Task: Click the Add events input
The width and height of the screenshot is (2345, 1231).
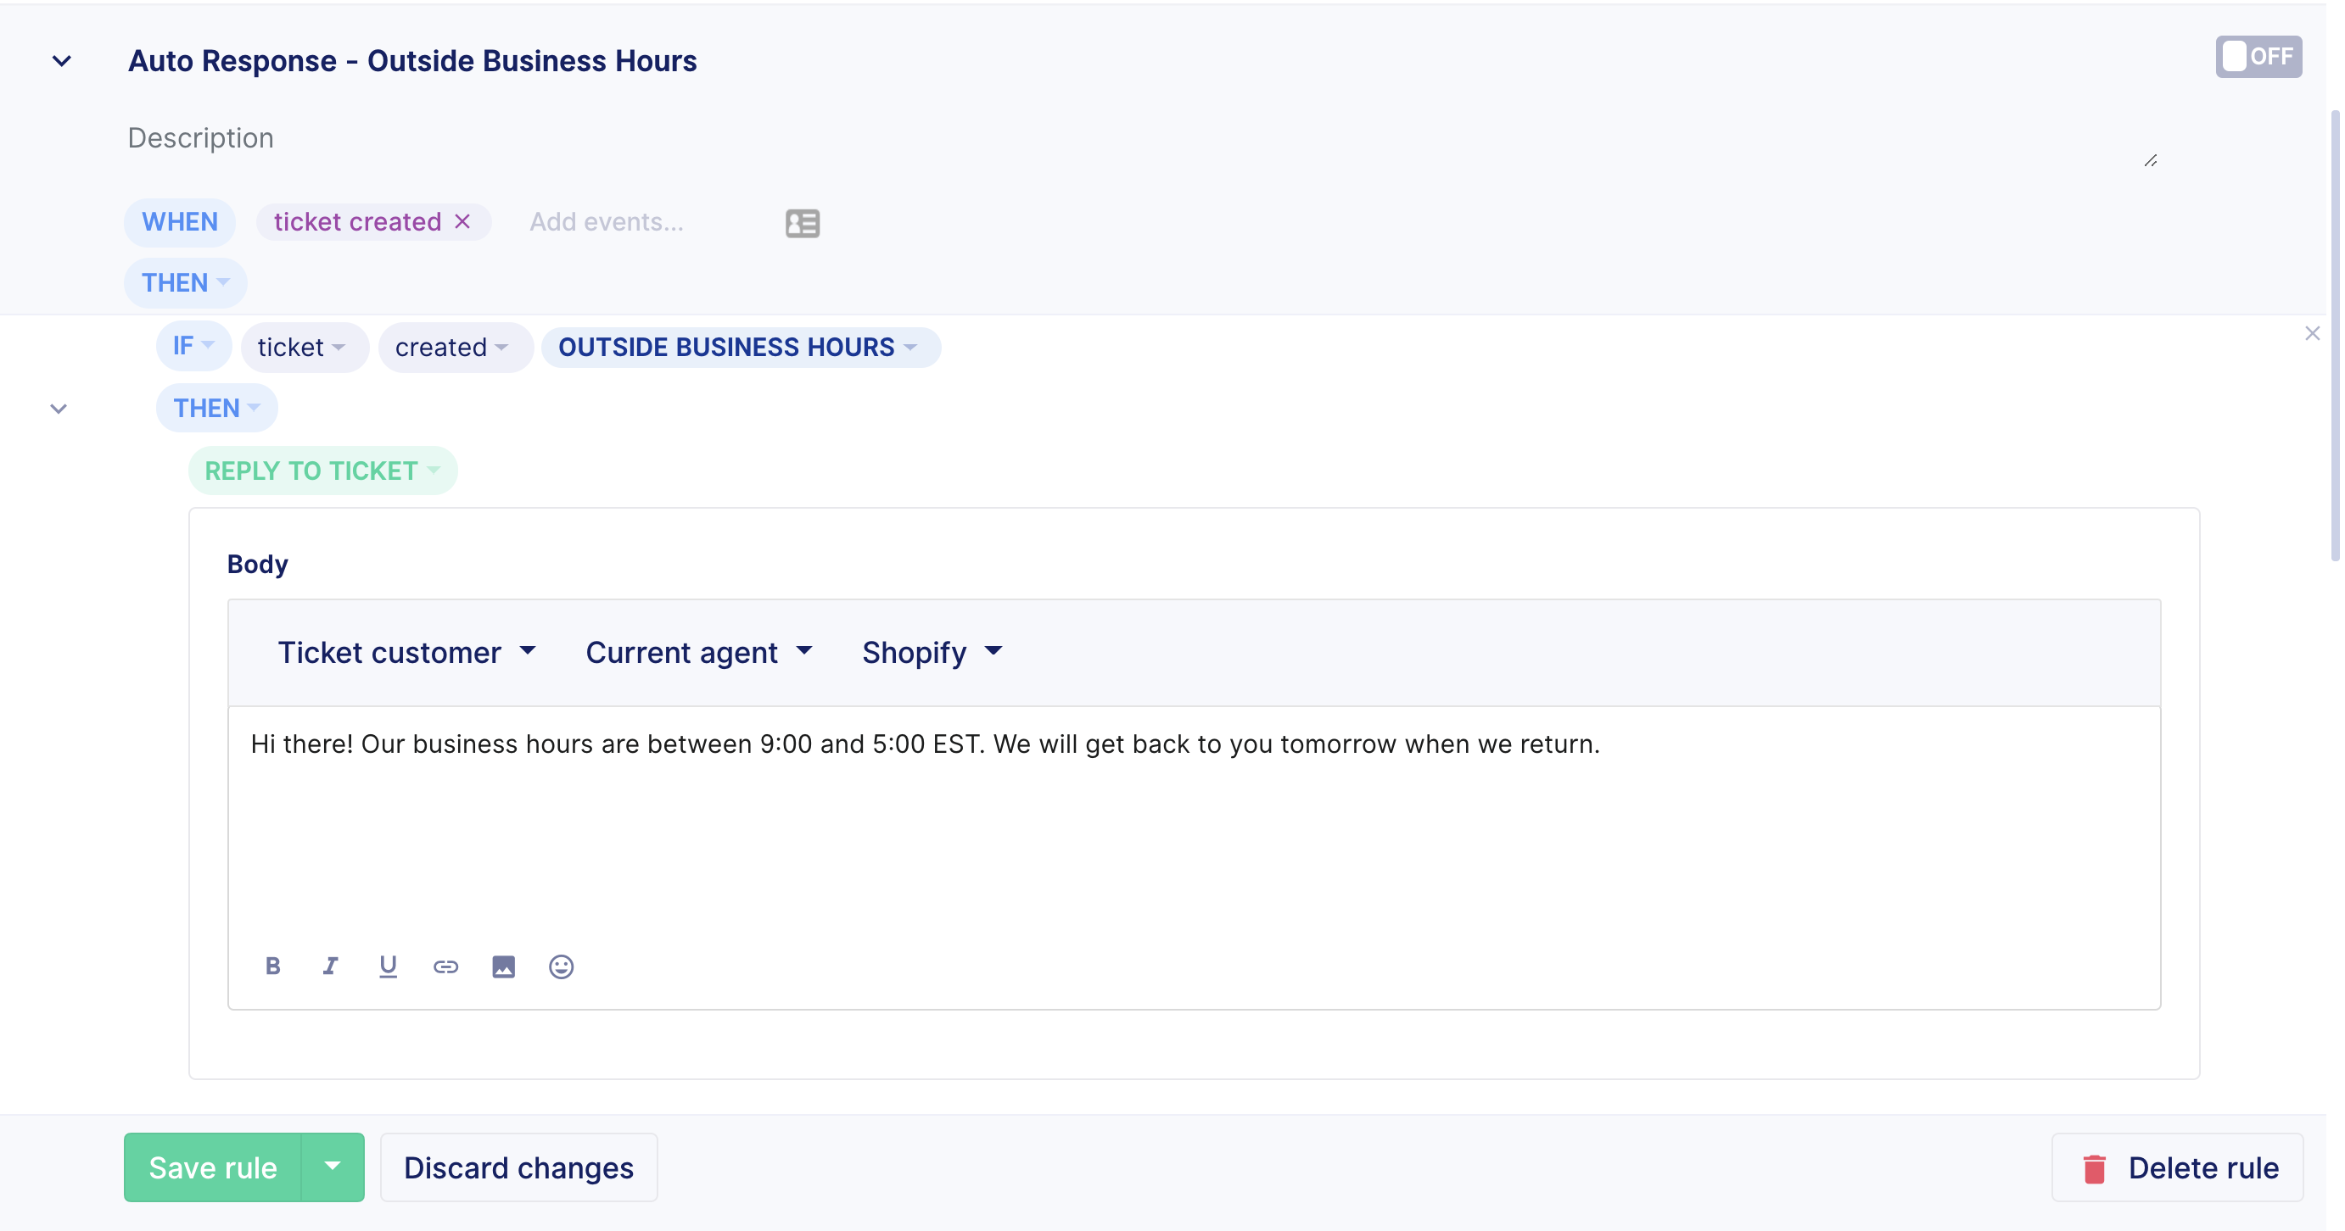Action: [607, 222]
